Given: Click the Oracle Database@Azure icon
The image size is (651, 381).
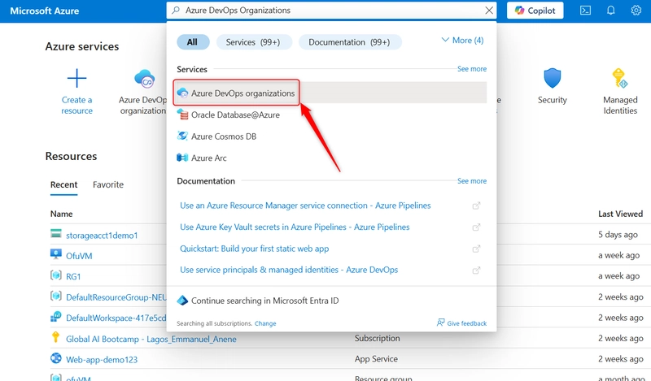Looking at the screenshot, I should [182, 115].
